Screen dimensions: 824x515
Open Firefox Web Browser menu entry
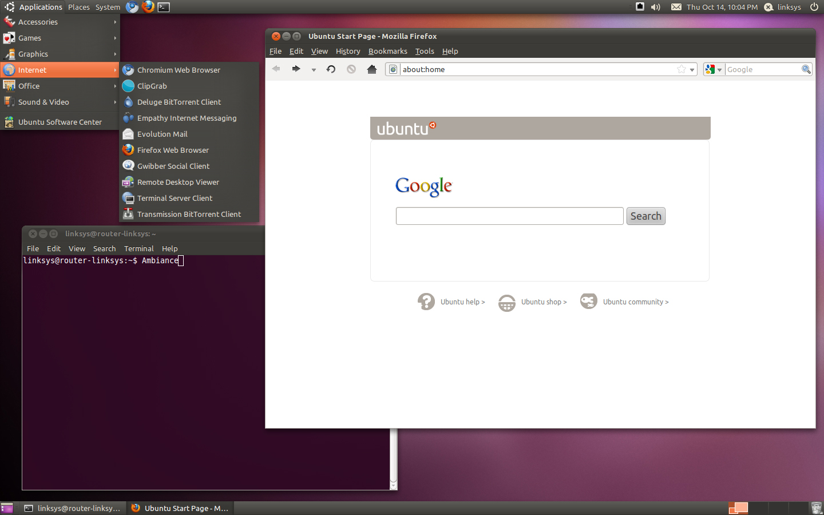click(x=189, y=150)
